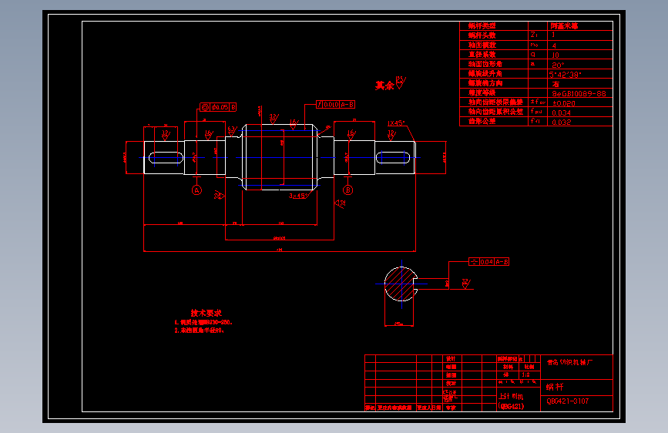Click the 20° value in parameter table
668x433 pixels.
coord(558,65)
